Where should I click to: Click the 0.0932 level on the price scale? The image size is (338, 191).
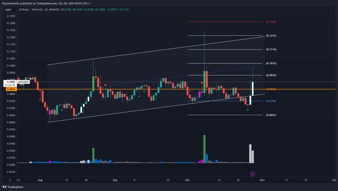(271, 75)
